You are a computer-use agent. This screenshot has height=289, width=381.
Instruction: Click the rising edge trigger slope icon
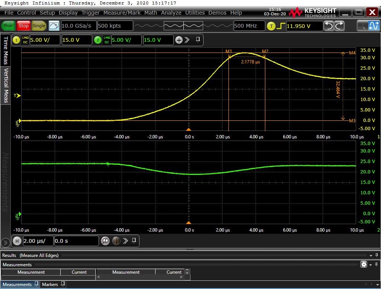tap(281, 26)
